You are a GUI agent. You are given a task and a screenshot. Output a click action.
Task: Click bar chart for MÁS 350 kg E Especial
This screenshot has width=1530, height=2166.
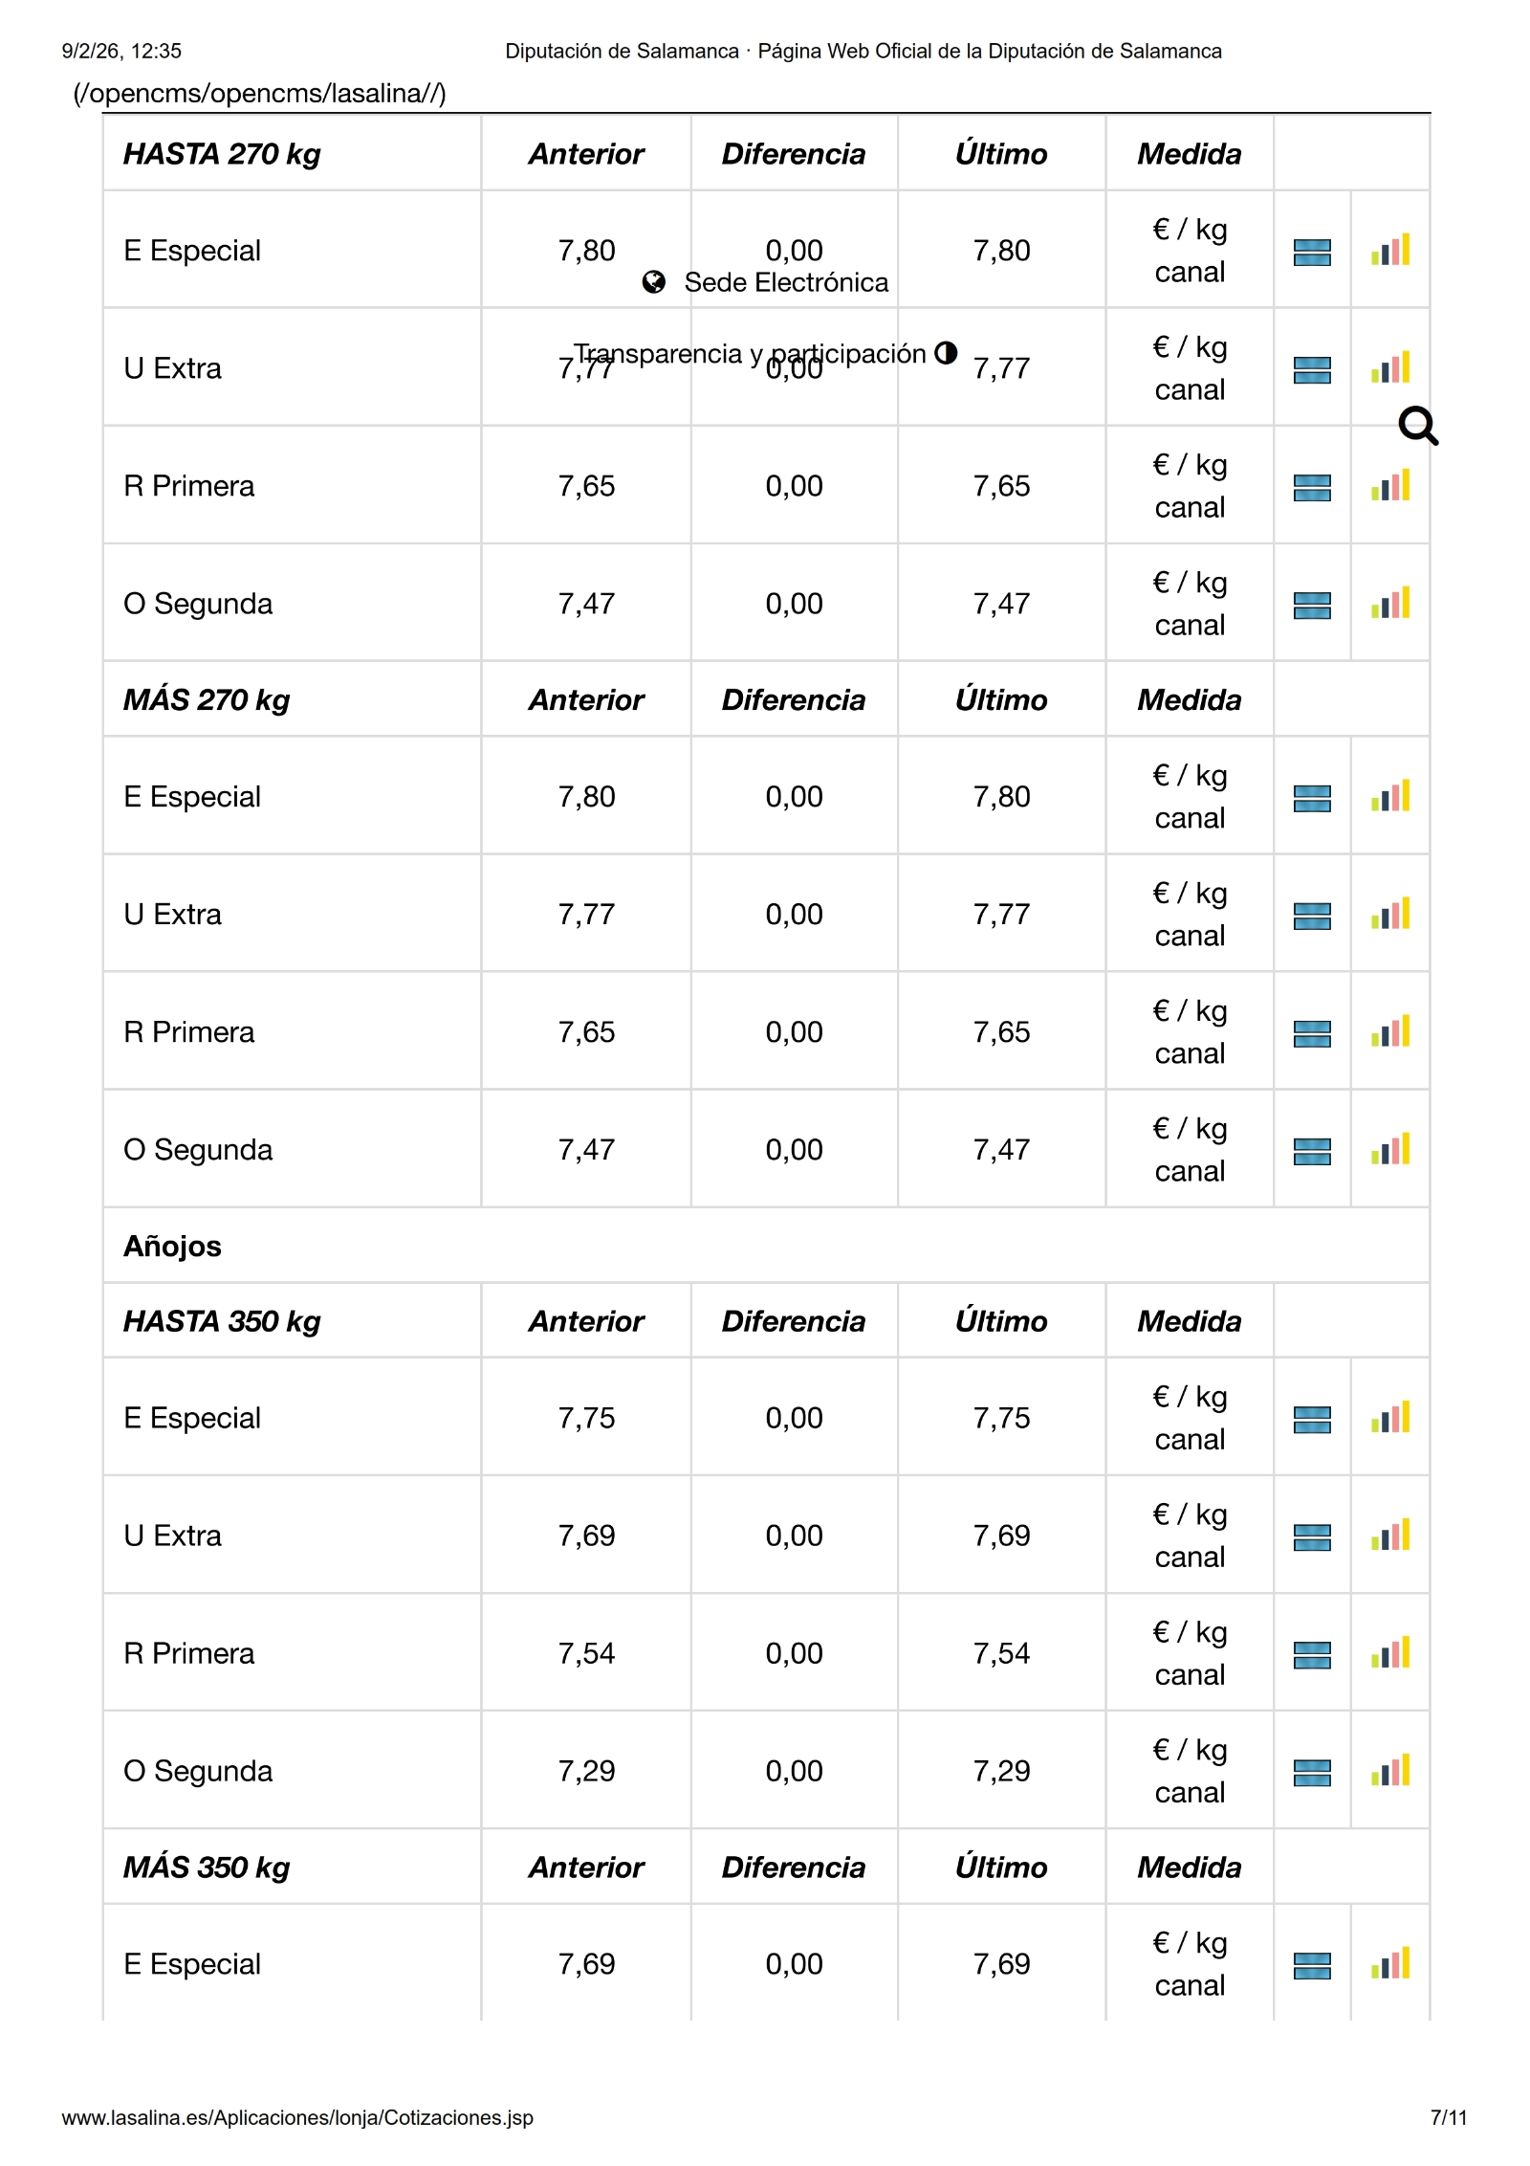tap(1389, 1964)
